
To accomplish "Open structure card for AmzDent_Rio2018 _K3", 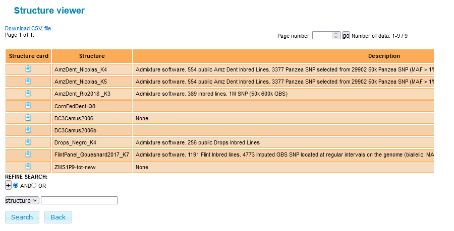I will point(28,93).
